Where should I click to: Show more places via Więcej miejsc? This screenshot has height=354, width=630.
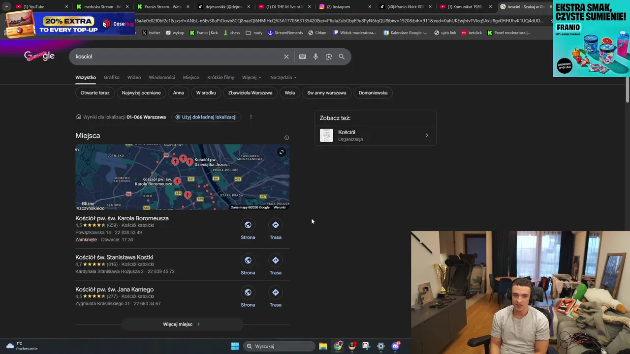tap(182, 324)
